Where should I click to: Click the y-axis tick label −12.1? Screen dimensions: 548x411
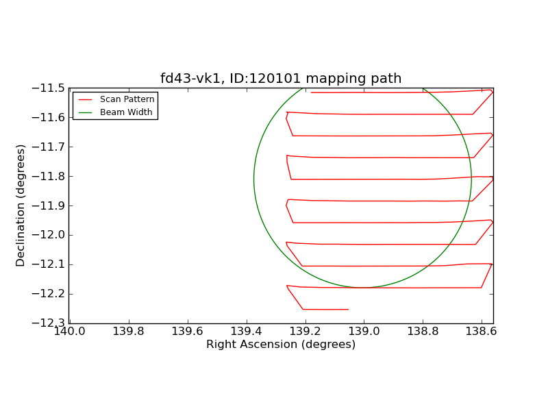point(48,264)
